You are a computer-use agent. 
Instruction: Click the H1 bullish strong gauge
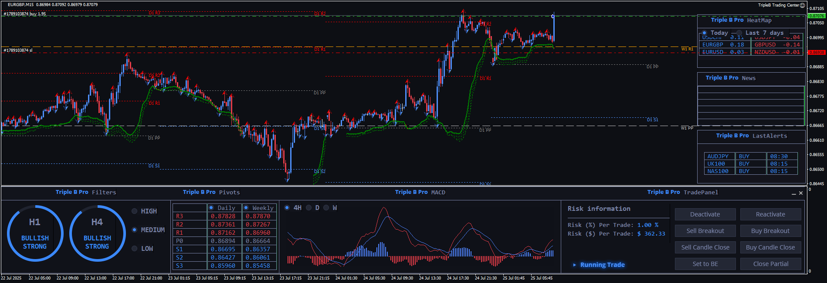coord(35,233)
